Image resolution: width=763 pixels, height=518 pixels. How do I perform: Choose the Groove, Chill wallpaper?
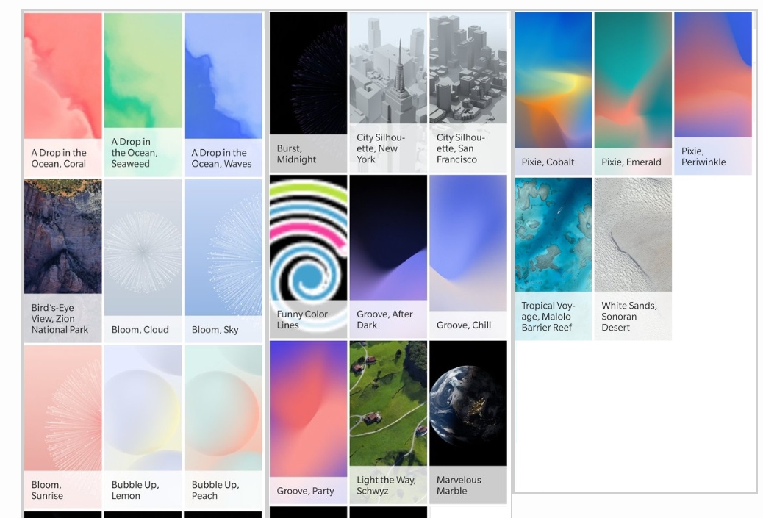tap(468, 256)
